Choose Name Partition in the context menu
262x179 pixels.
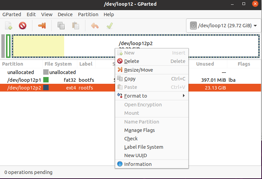click(152, 122)
